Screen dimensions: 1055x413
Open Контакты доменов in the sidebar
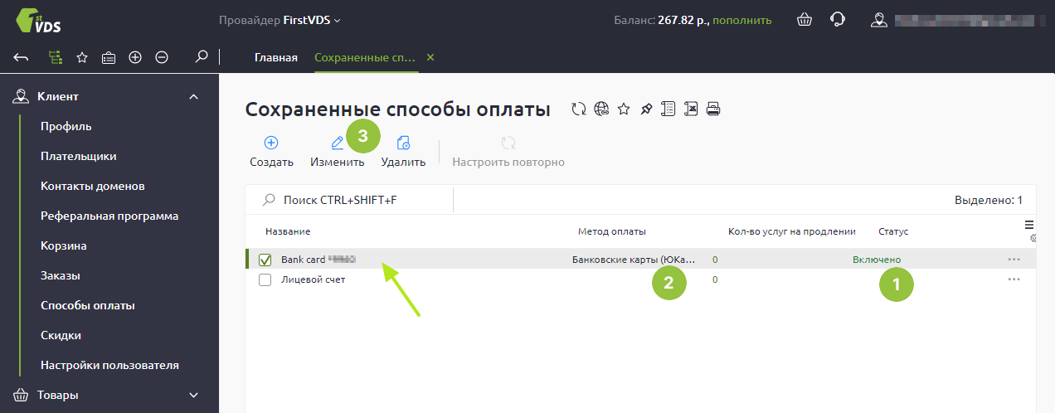point(93,186)
